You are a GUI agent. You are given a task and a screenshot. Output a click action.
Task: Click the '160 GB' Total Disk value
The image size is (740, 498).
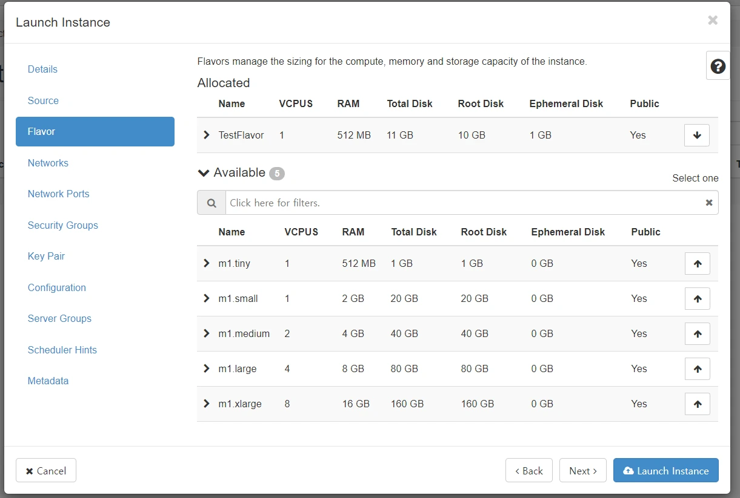[407, 404]
